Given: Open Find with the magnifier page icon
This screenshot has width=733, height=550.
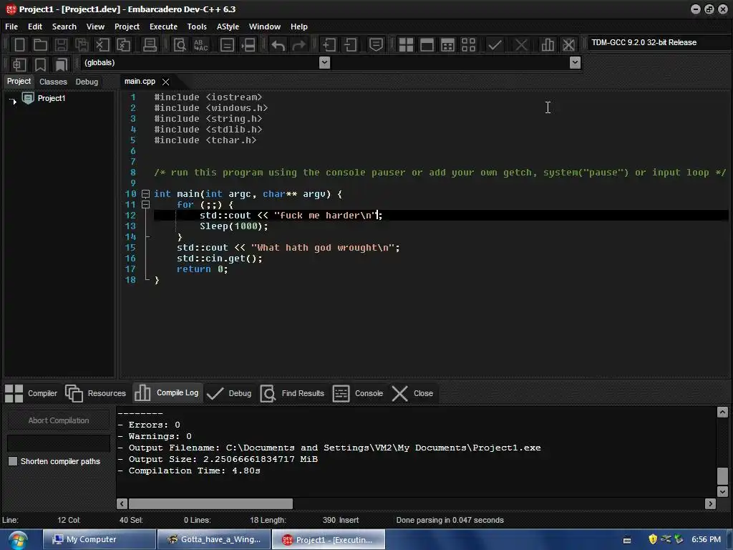Looking at the screenshot, I should [x=180, y=45].
